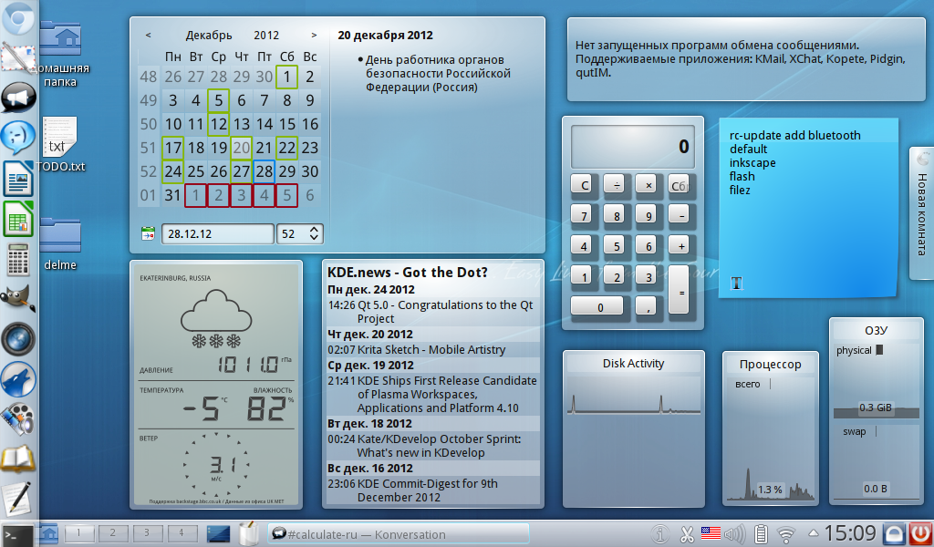
Task: Open the Декабрь month selector in calendar
Action: coord(209,36)
